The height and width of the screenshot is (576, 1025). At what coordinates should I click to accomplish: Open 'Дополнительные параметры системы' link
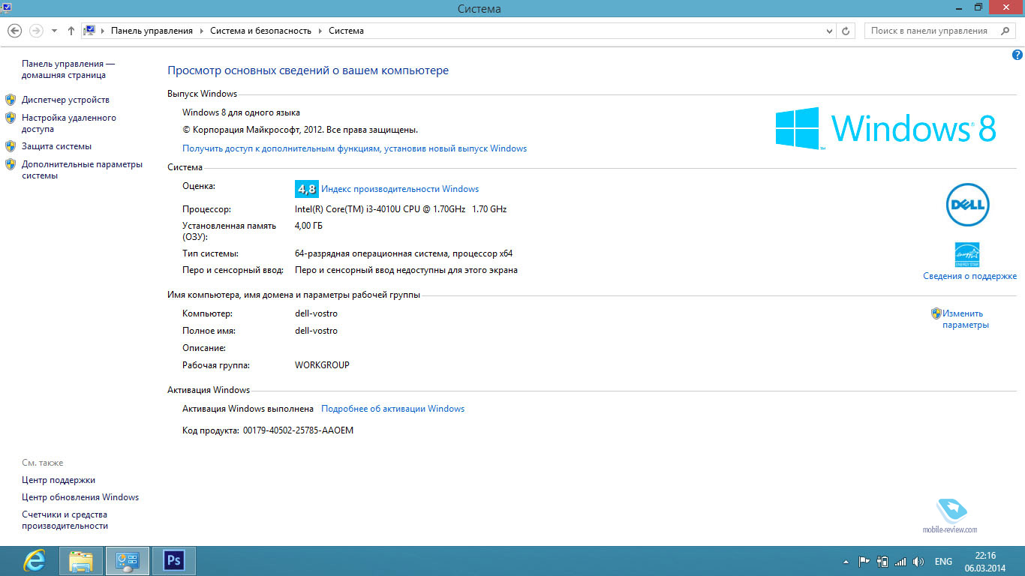[82, 169]
